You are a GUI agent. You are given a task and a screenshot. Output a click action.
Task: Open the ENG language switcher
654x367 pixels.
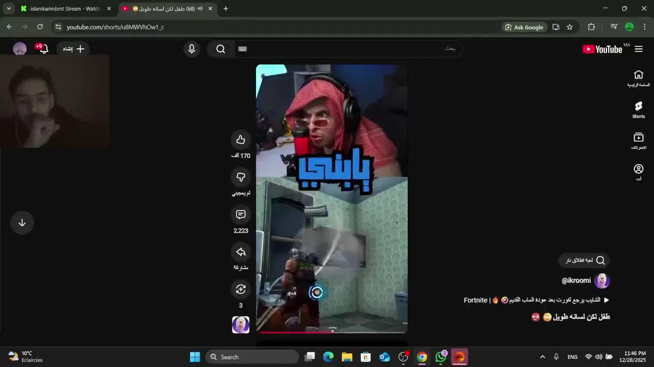pyautogui.click(x=573, y=357)
